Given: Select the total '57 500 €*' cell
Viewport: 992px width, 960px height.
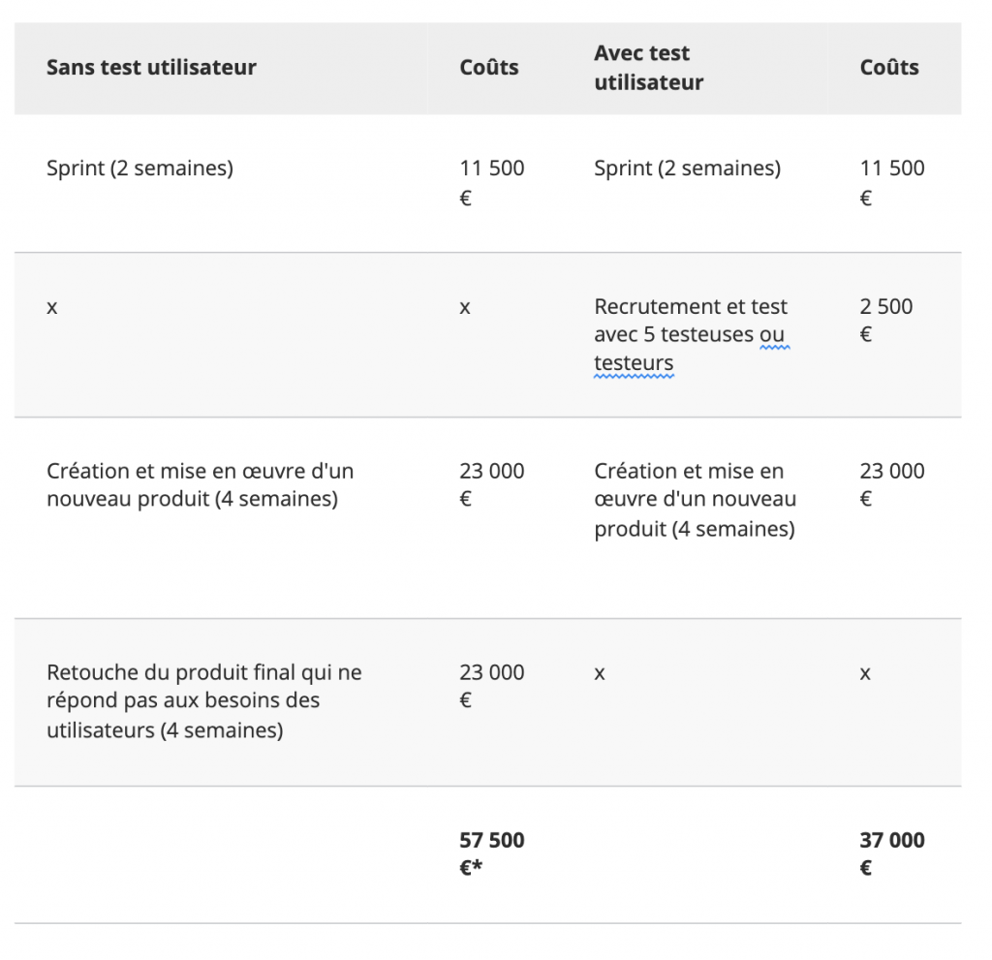Looking at the screenshot, I should click(491, 853).
